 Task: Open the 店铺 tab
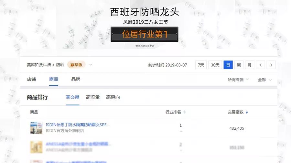click(31, 79)
